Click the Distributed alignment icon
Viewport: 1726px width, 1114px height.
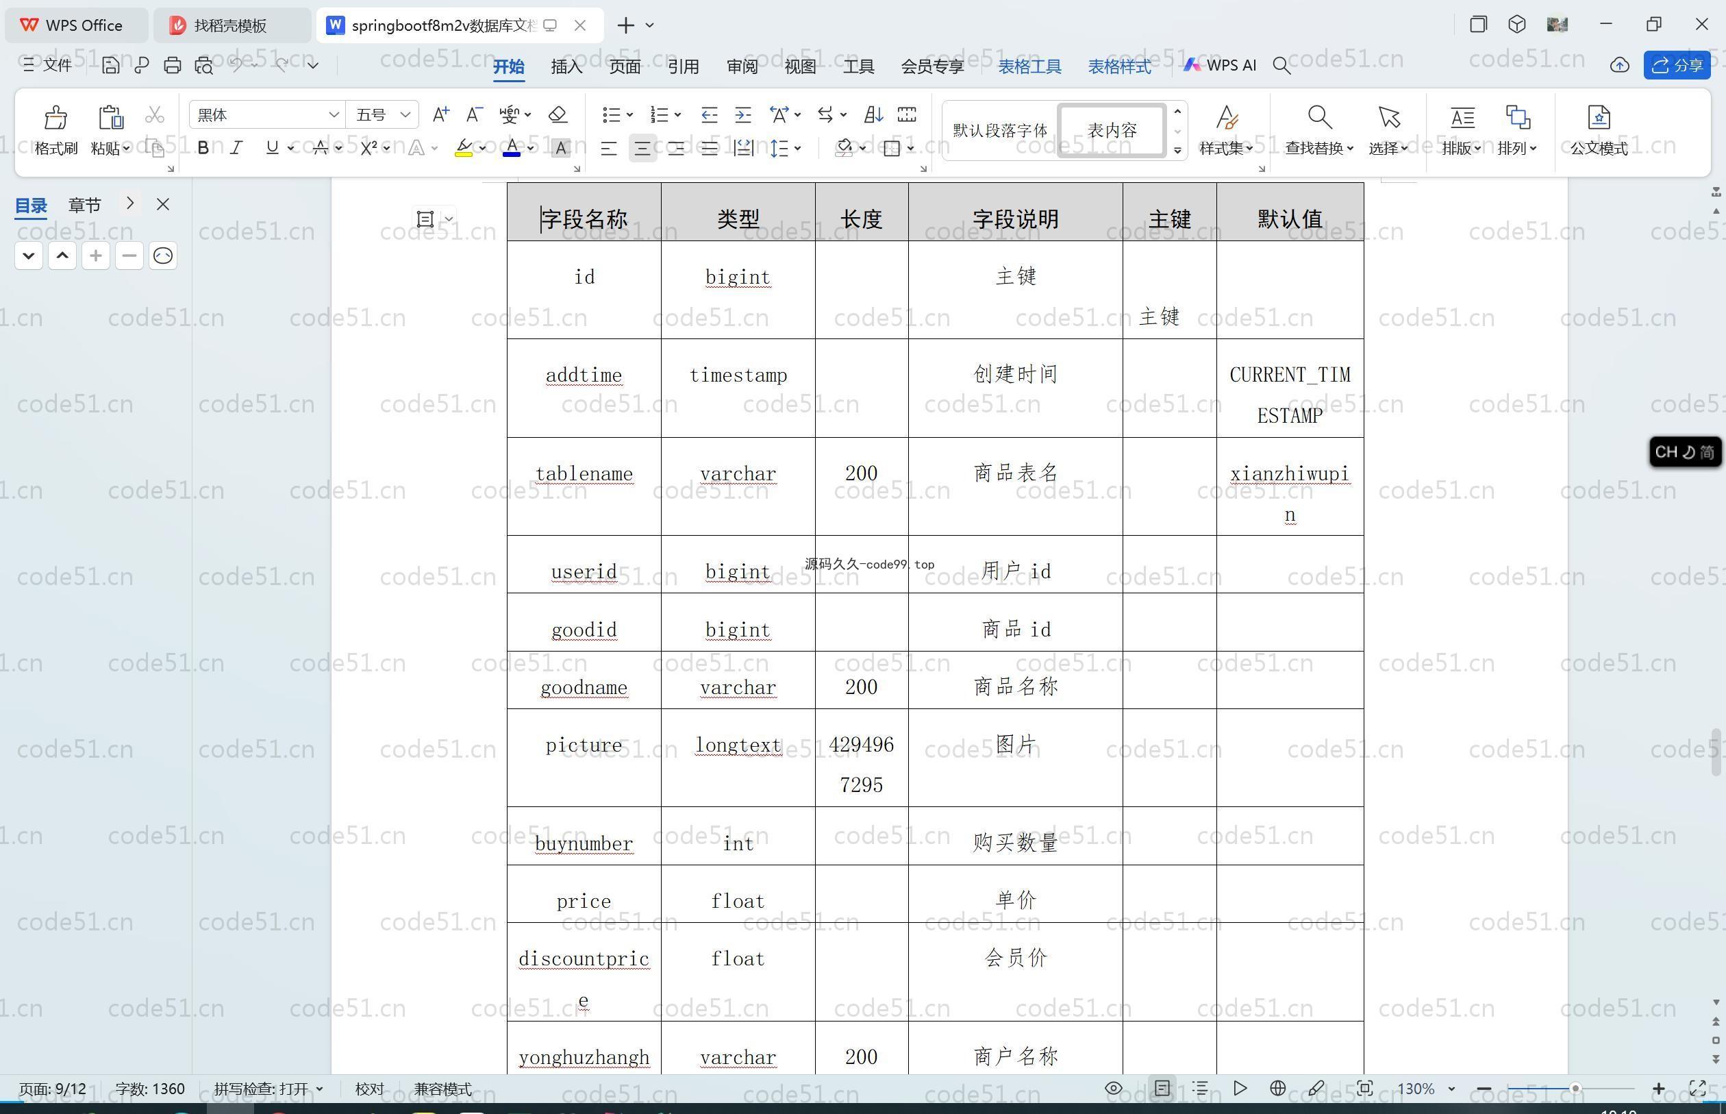[x=743, y=148]
